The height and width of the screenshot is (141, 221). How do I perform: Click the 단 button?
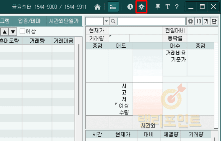coord(214,21)
